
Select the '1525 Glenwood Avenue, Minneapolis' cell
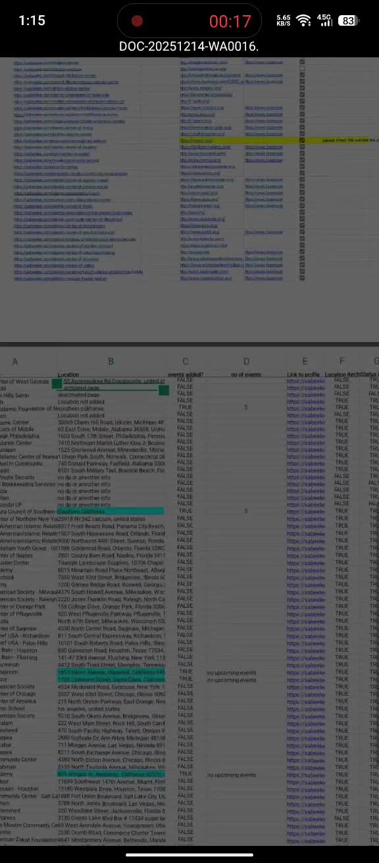[x=111, y=449]
